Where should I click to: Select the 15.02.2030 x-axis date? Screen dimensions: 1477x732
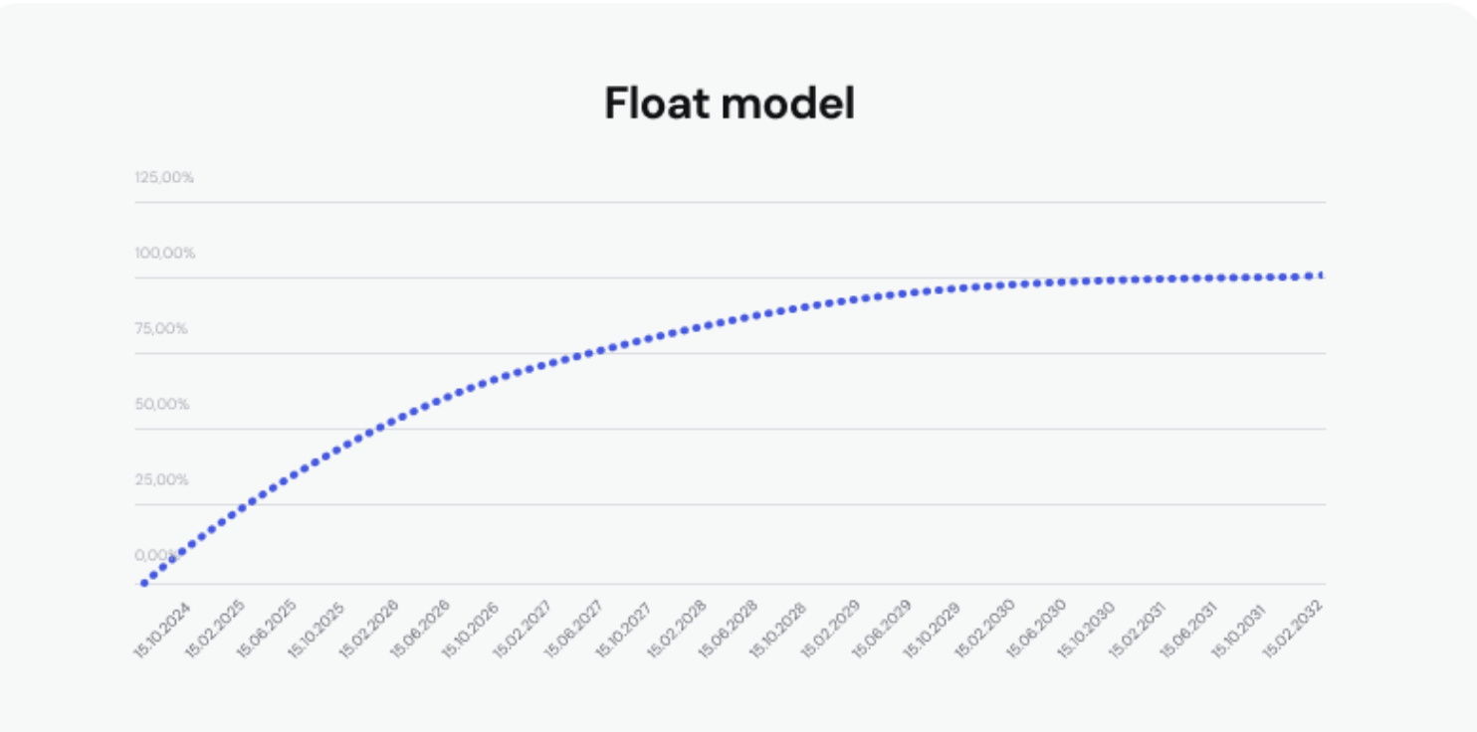tap(984, 630)
